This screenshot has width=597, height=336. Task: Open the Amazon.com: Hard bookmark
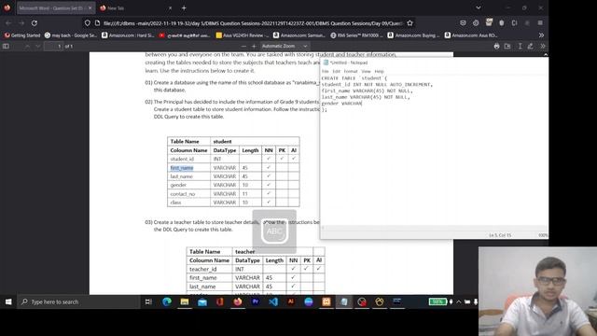point(128,35)
